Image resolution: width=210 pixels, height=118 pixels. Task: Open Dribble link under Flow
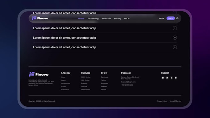[104, 90]
